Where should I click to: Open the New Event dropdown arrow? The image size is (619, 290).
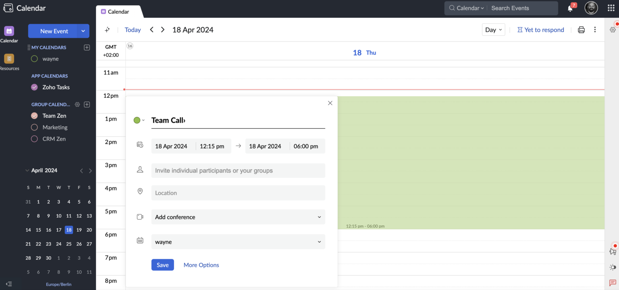(83, 31)
